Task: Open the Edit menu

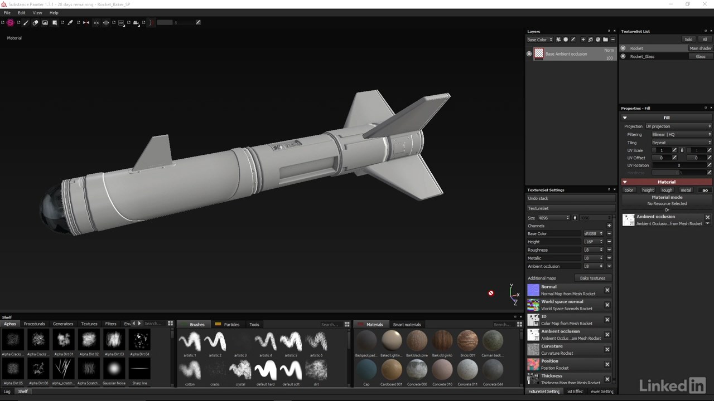Action: tap(21, 13)
